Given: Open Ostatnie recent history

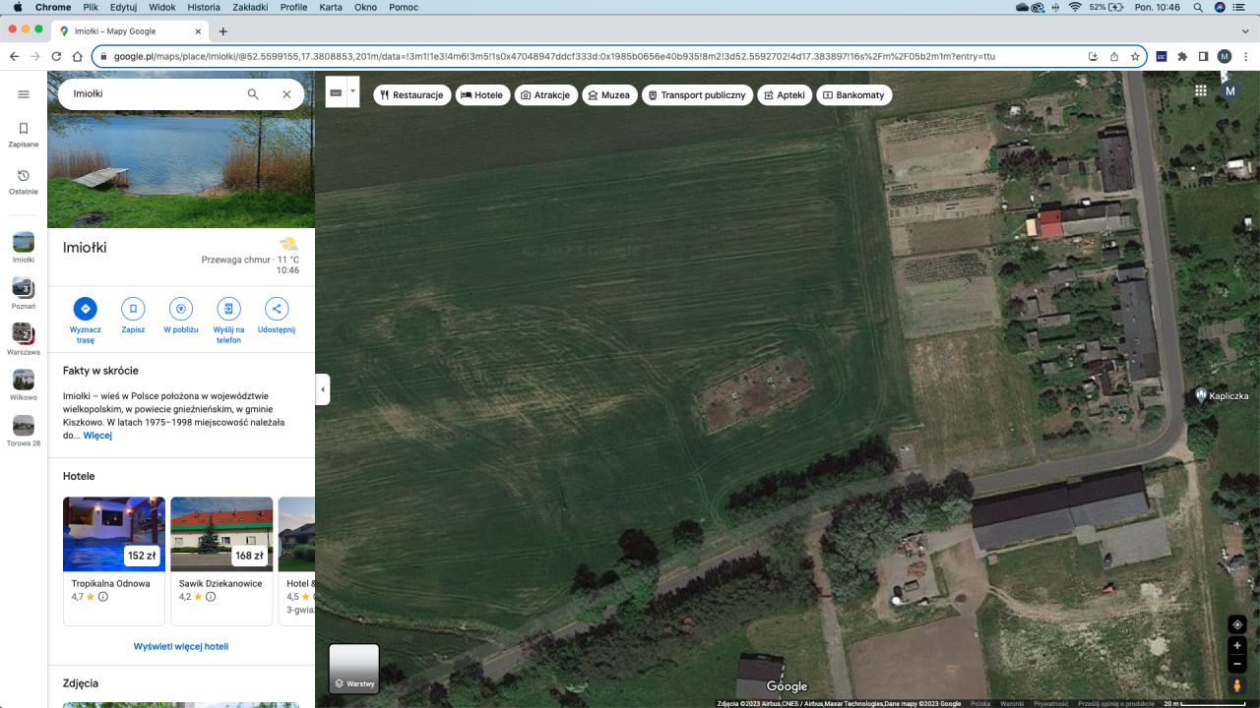Looking at the screenshot, I should point(24,182).
